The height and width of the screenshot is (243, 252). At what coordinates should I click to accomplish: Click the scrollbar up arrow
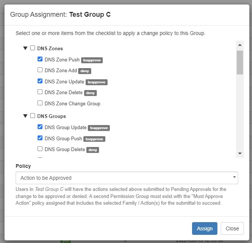pos(240,45)
